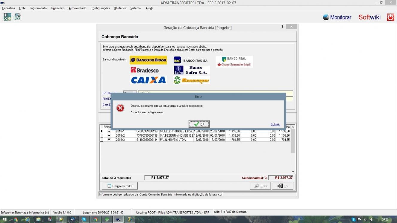Open the Sistema menu
The height and width of the screenshot is (223, 397).
tap(135, 8)
